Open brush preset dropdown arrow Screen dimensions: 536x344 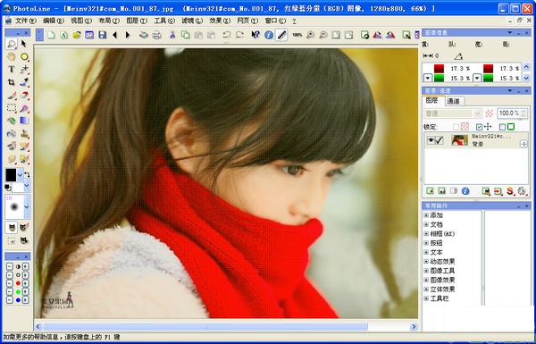(x=26, y=207)
